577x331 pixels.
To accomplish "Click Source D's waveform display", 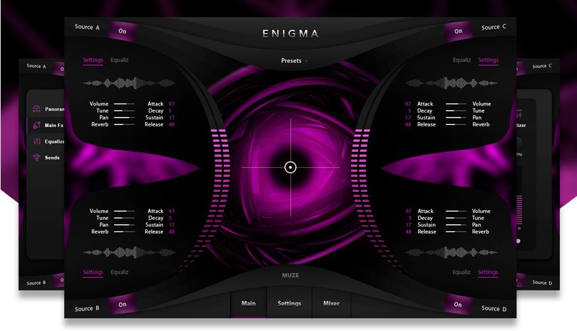I will pyautogui.click(x=452, y=252).
